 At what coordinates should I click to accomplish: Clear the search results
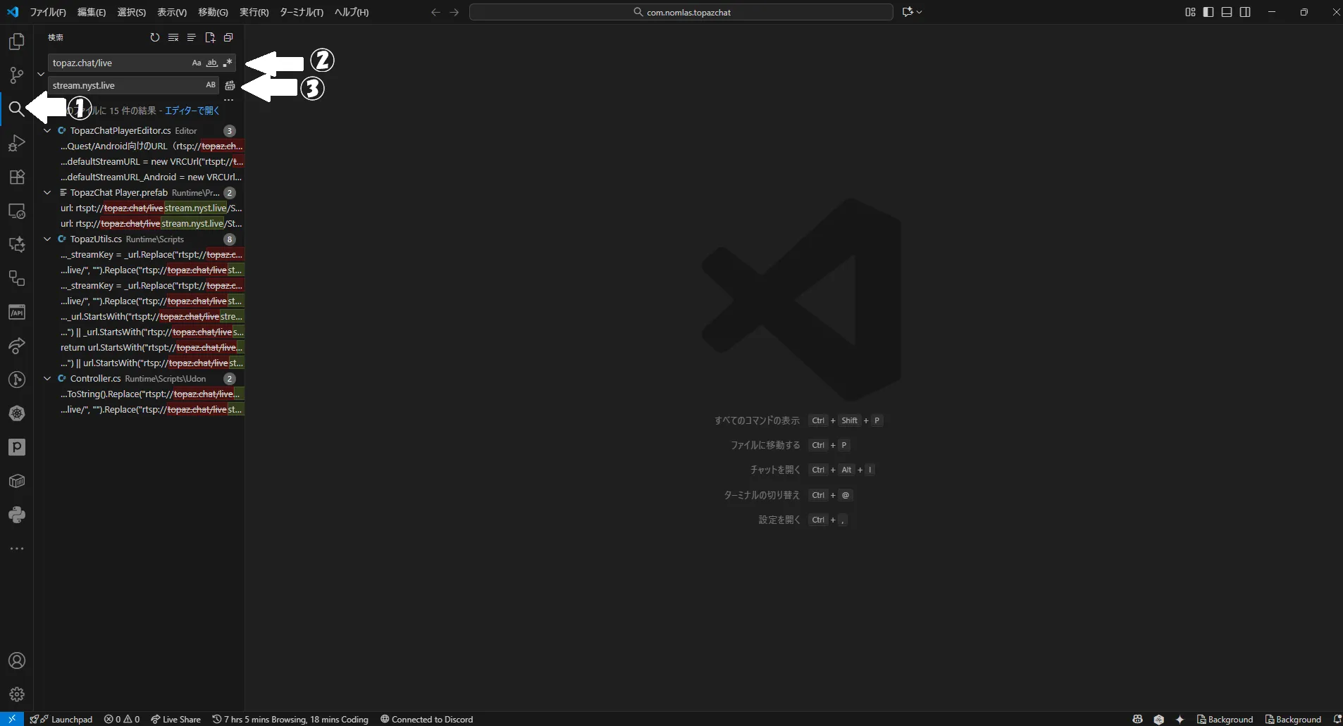pos(173,37)
